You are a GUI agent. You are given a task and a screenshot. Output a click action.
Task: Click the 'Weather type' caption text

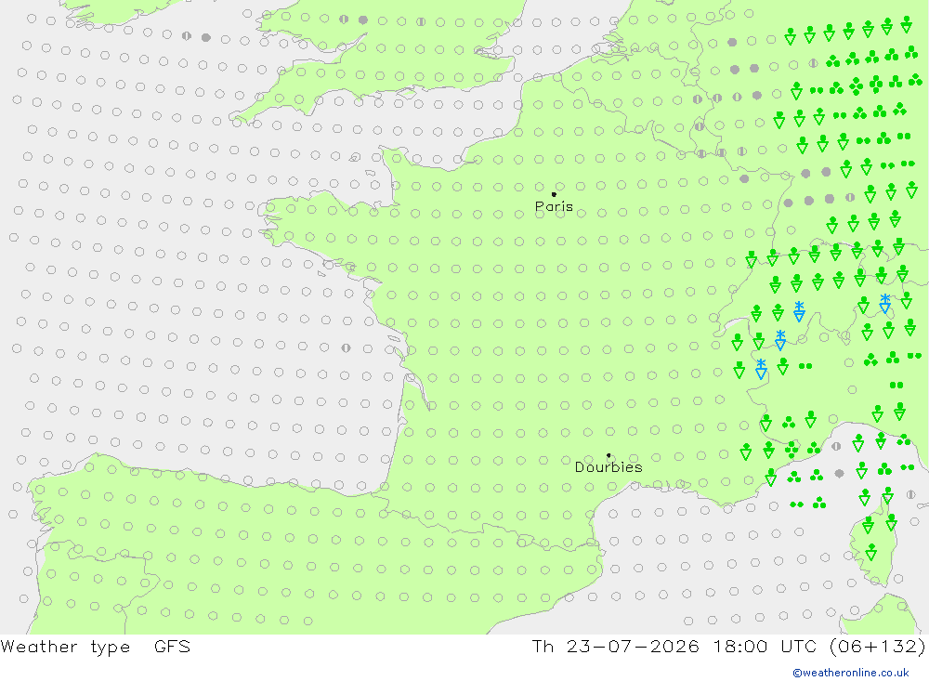(65, 647)
